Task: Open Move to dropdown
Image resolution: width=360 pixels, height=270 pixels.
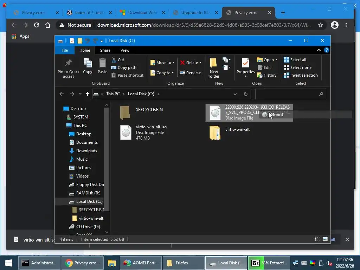Action: [162, 63]
